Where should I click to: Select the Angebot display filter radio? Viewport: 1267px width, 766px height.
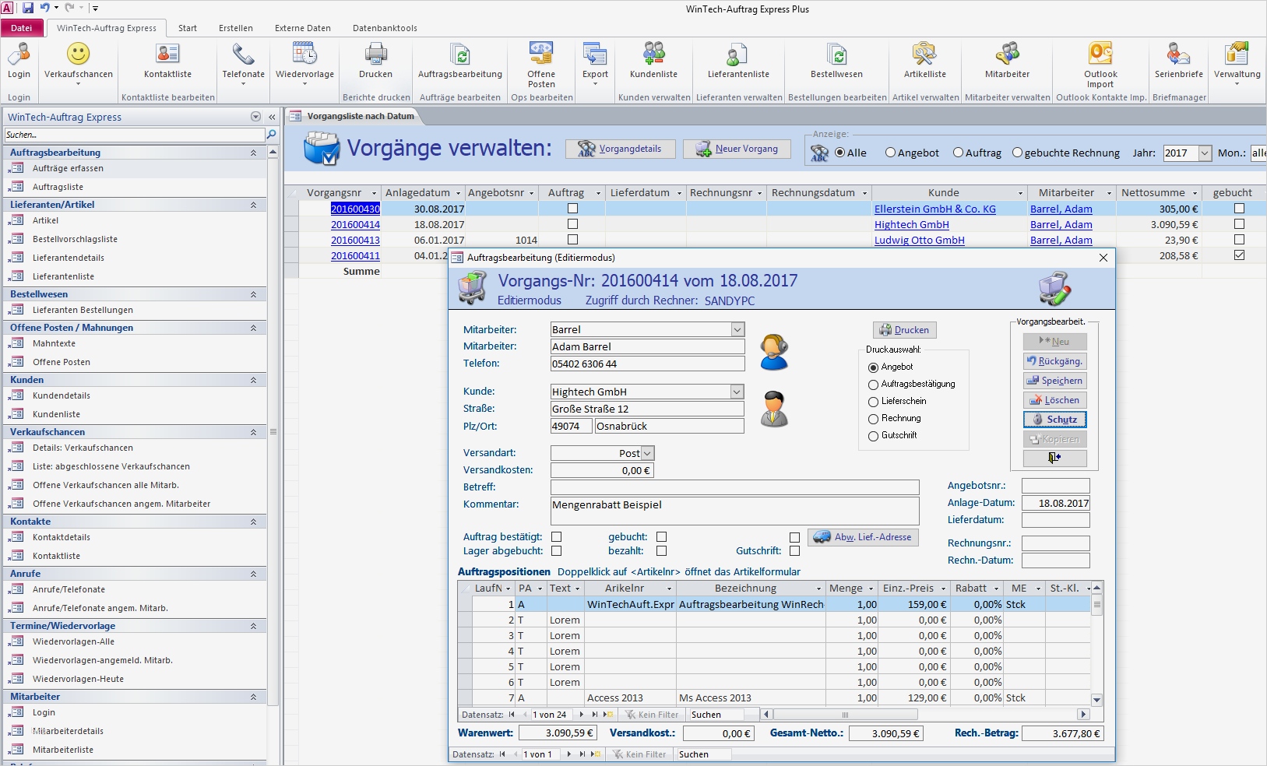point(891,153)
